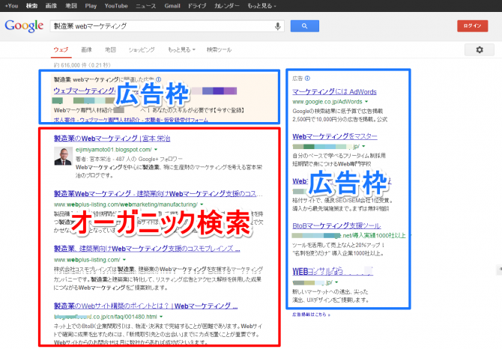Select the 地図 results tab

tap(110, 49)
